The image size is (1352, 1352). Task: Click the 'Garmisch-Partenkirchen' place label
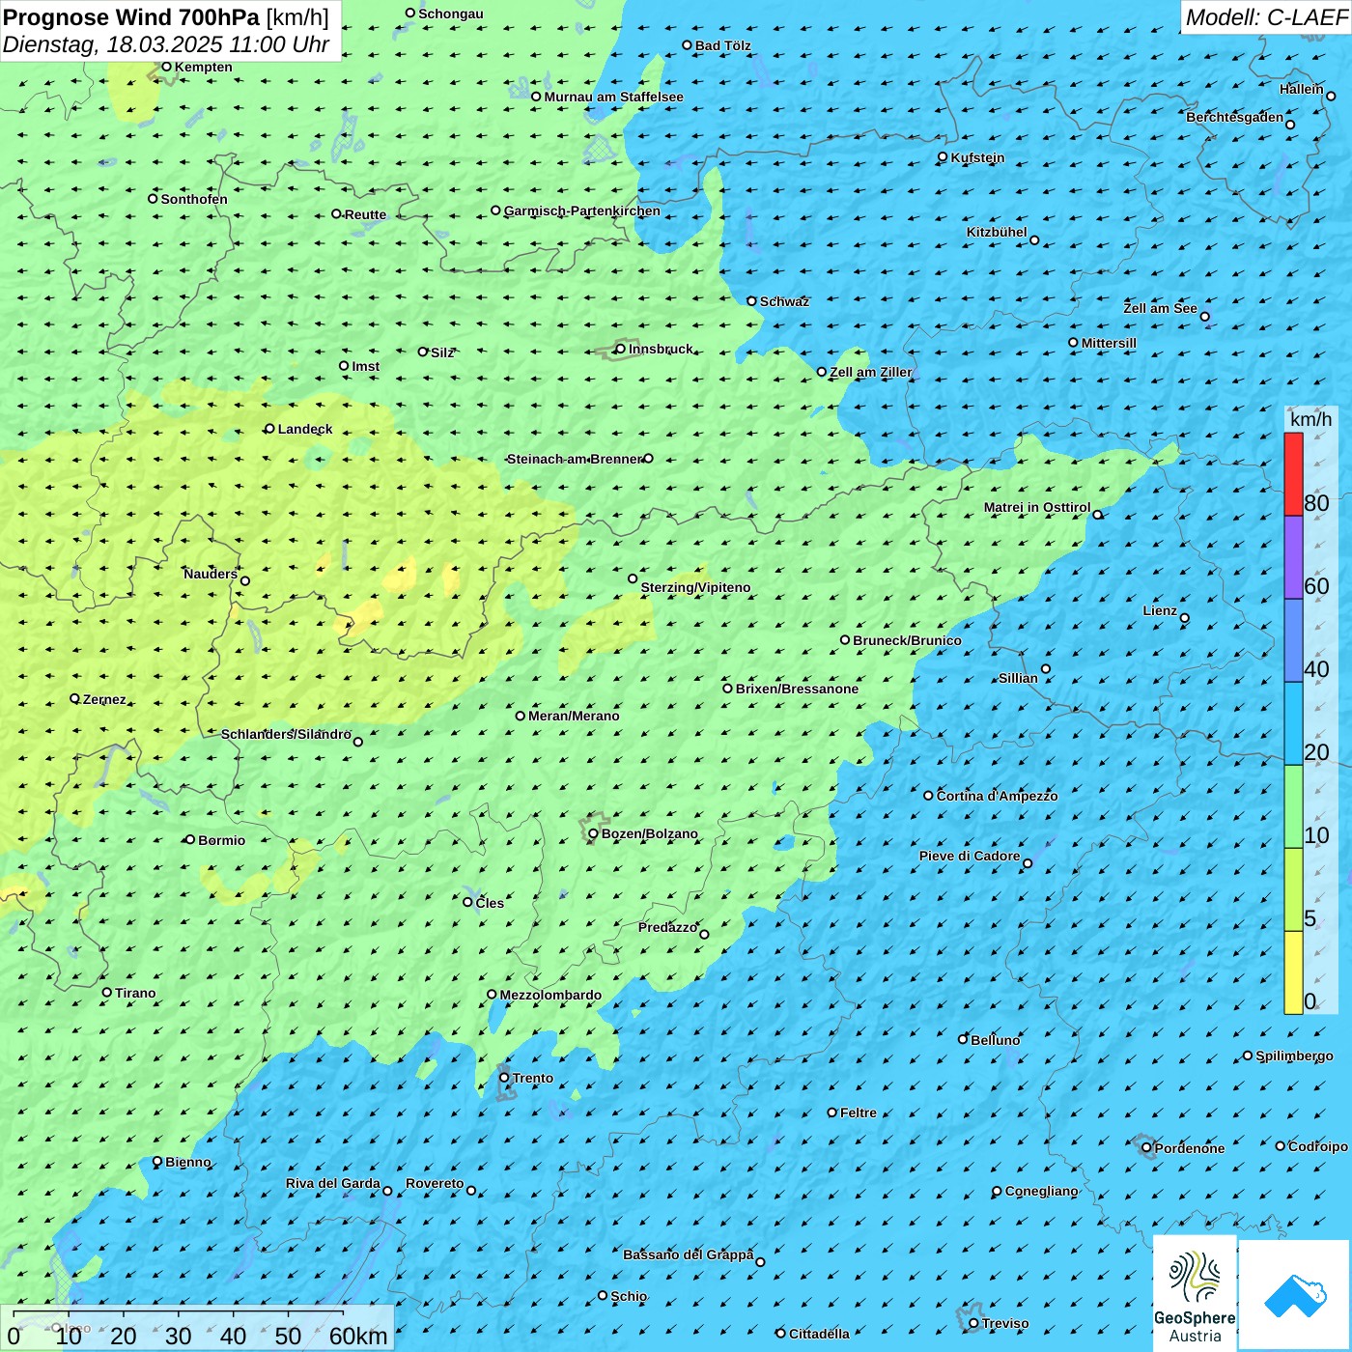[581, 211]
